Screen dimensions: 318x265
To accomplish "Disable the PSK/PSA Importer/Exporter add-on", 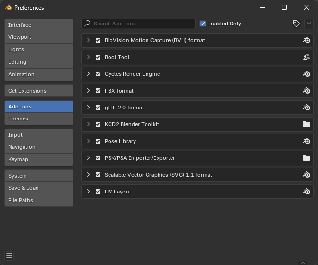I will point(98,158).
